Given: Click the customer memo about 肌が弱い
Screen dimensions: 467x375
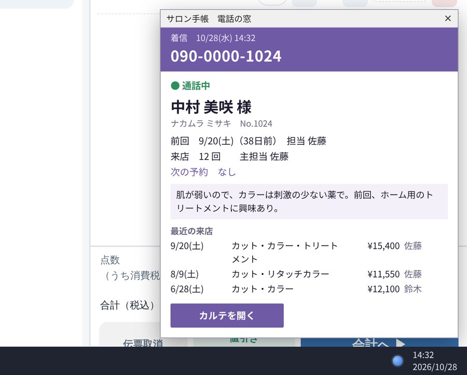Looking at the screenshot, I should [309, 201].
